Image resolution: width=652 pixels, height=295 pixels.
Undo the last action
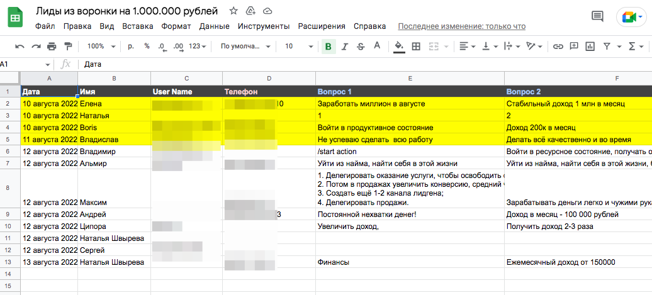tap(20, 46)
